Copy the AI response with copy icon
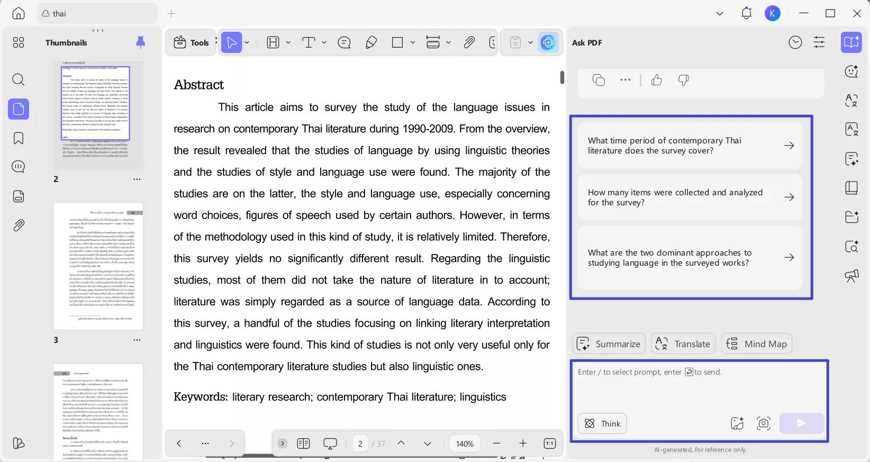Image resolution: width=870 pixels, height=462 pixels. (599, 80)
